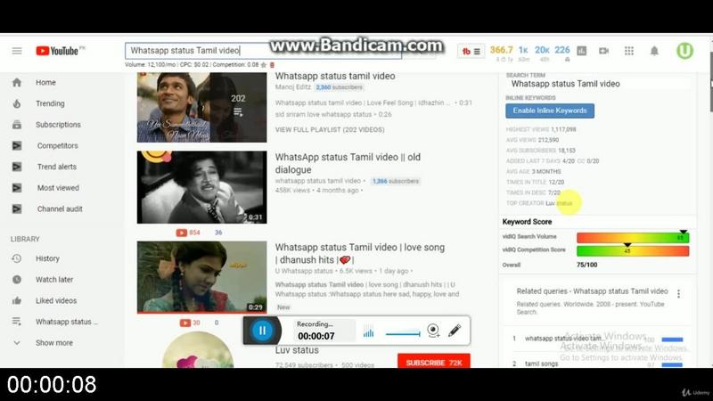Pause recording in Bandicam bar

262,331
